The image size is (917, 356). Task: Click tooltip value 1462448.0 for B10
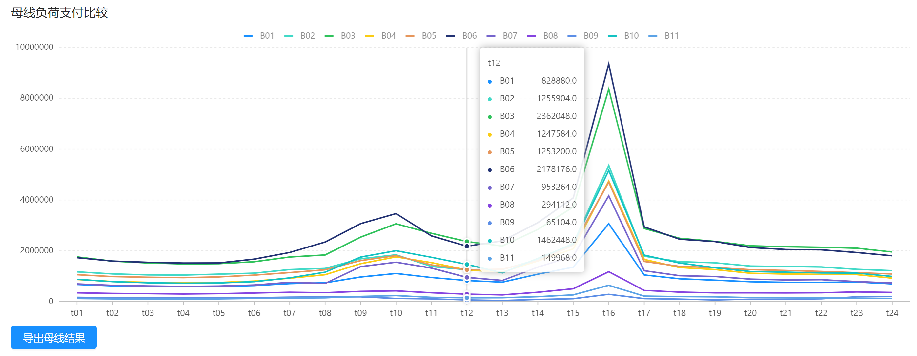pos(557,240)
